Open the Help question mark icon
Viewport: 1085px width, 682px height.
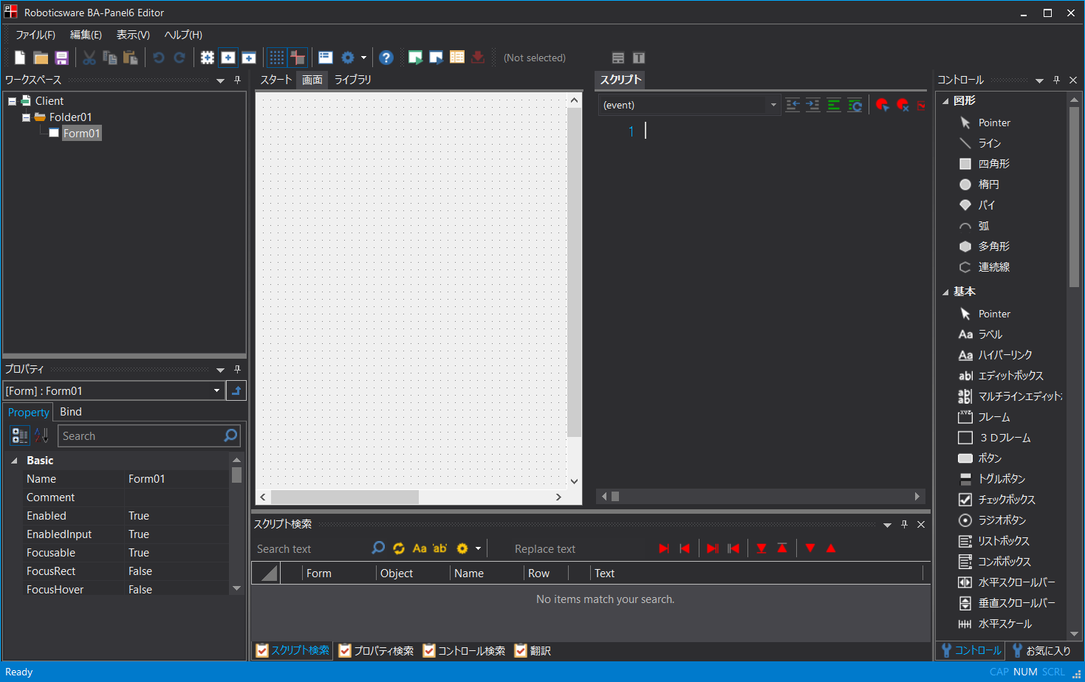(x=386, y=57)
